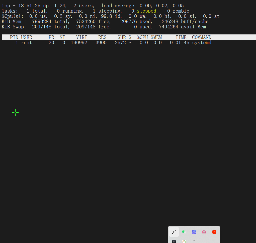The image size is (256, 243).
Task: Click the '0 running' text
Action: [69, 11]
